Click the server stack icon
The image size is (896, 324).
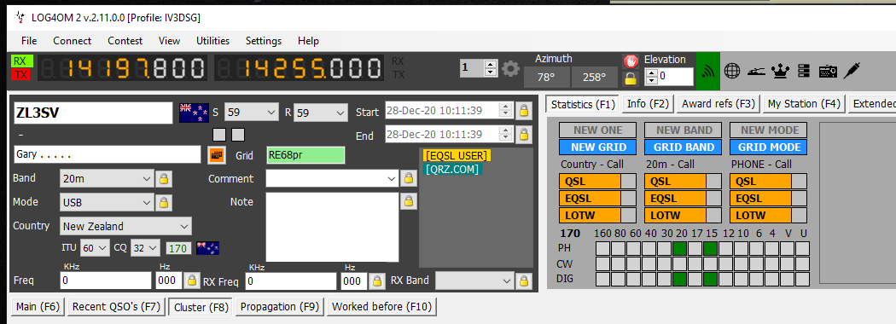click(x=804, y=71)
